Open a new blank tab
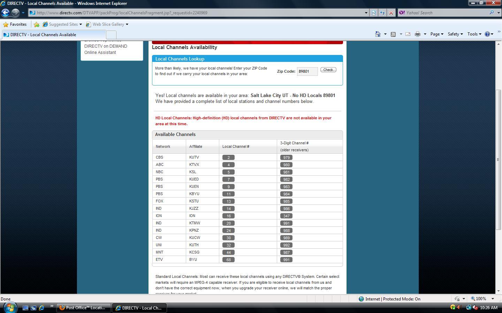Image resolution: width=502 pixels, height=313 pixels. [x=111, y=35]
